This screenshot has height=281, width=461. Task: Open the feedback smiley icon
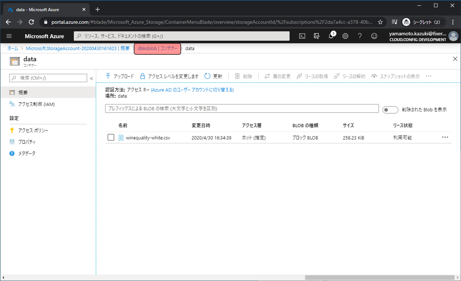click(374, 36)
